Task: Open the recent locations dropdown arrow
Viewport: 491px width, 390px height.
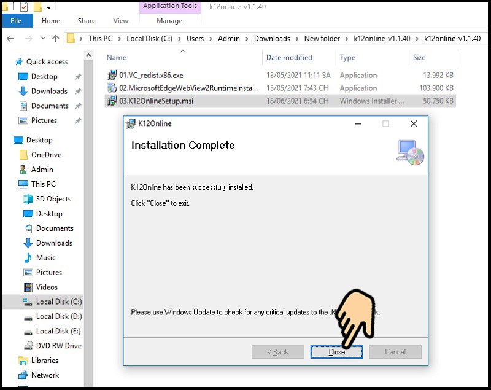Action: 43,39
